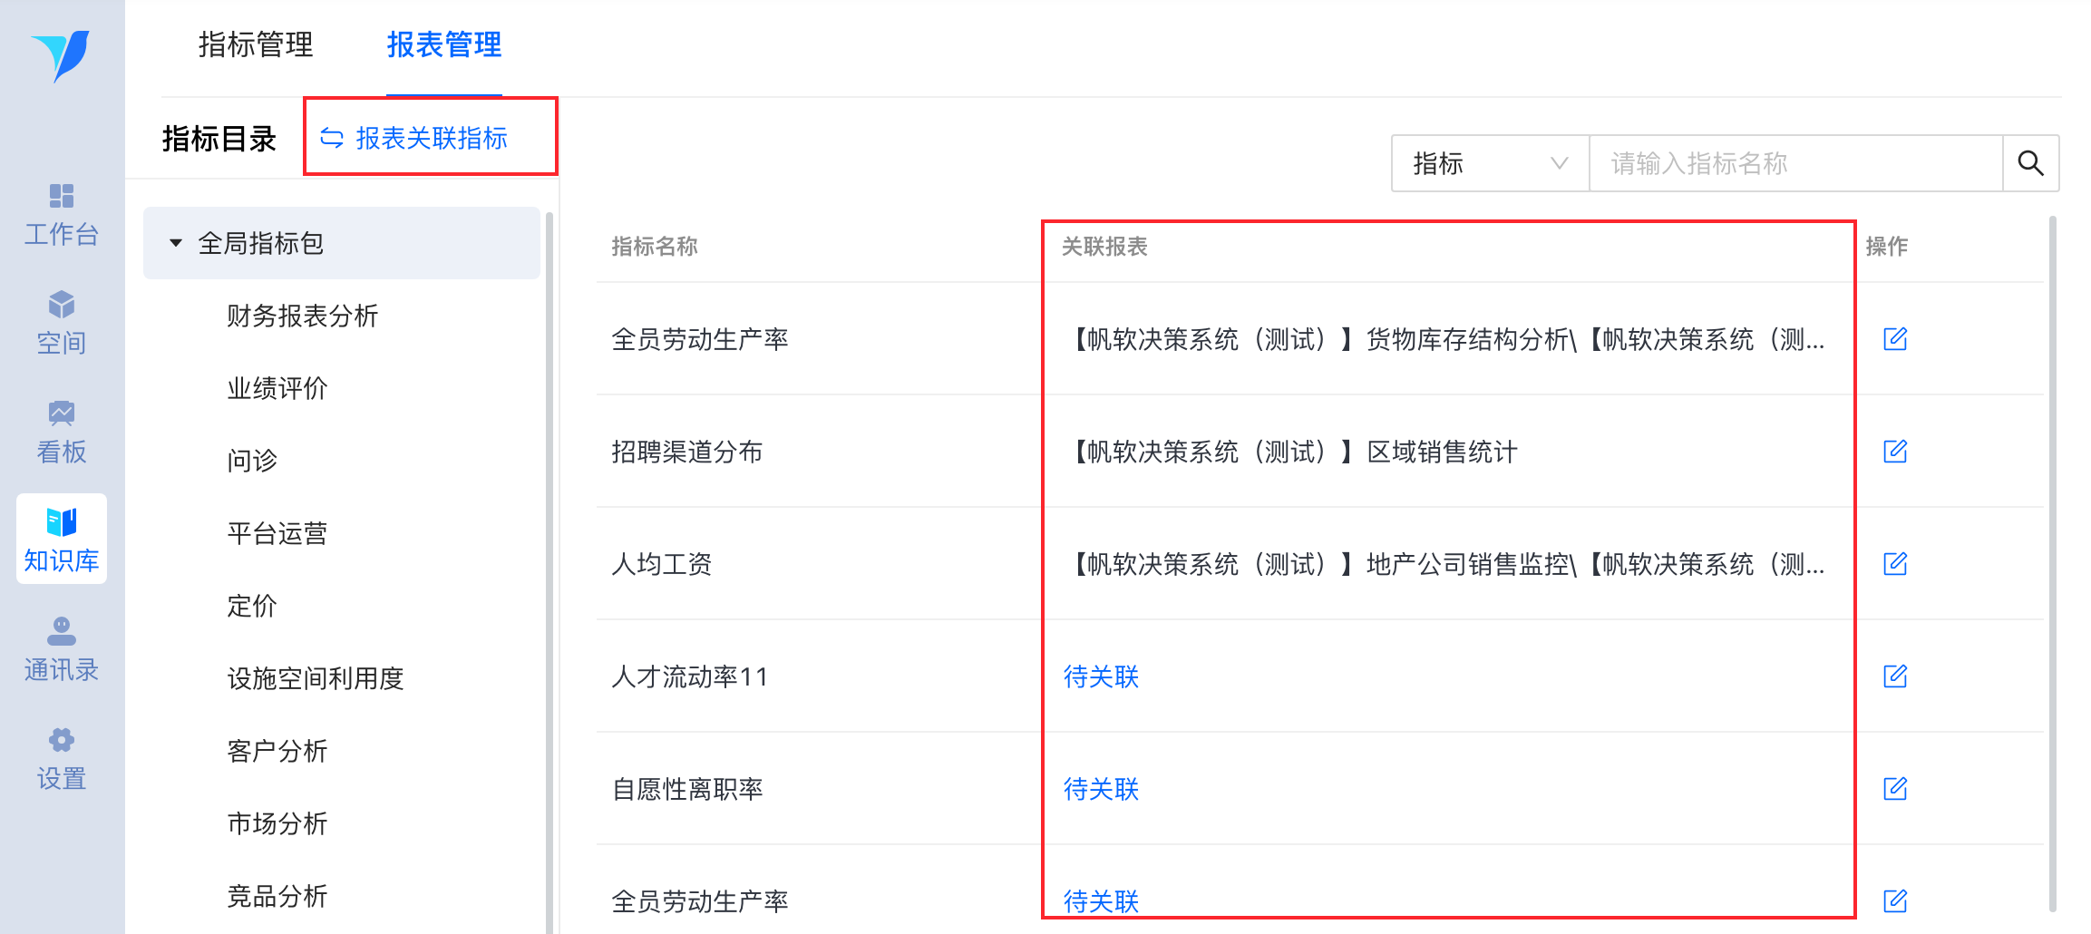
Task: Click edit icon for 人均工资 row
Action: [x=1895, y=564]
